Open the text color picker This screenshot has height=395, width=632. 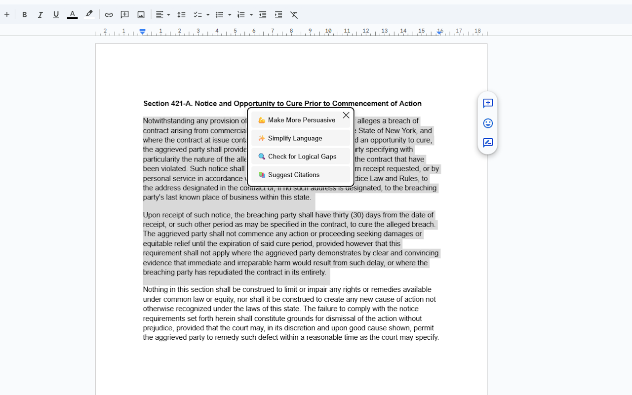(x=72, y=15)
